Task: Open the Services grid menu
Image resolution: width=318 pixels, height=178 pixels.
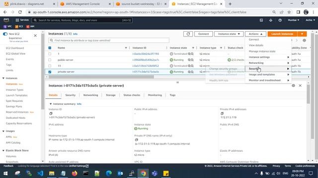Action: click(22, 20)
